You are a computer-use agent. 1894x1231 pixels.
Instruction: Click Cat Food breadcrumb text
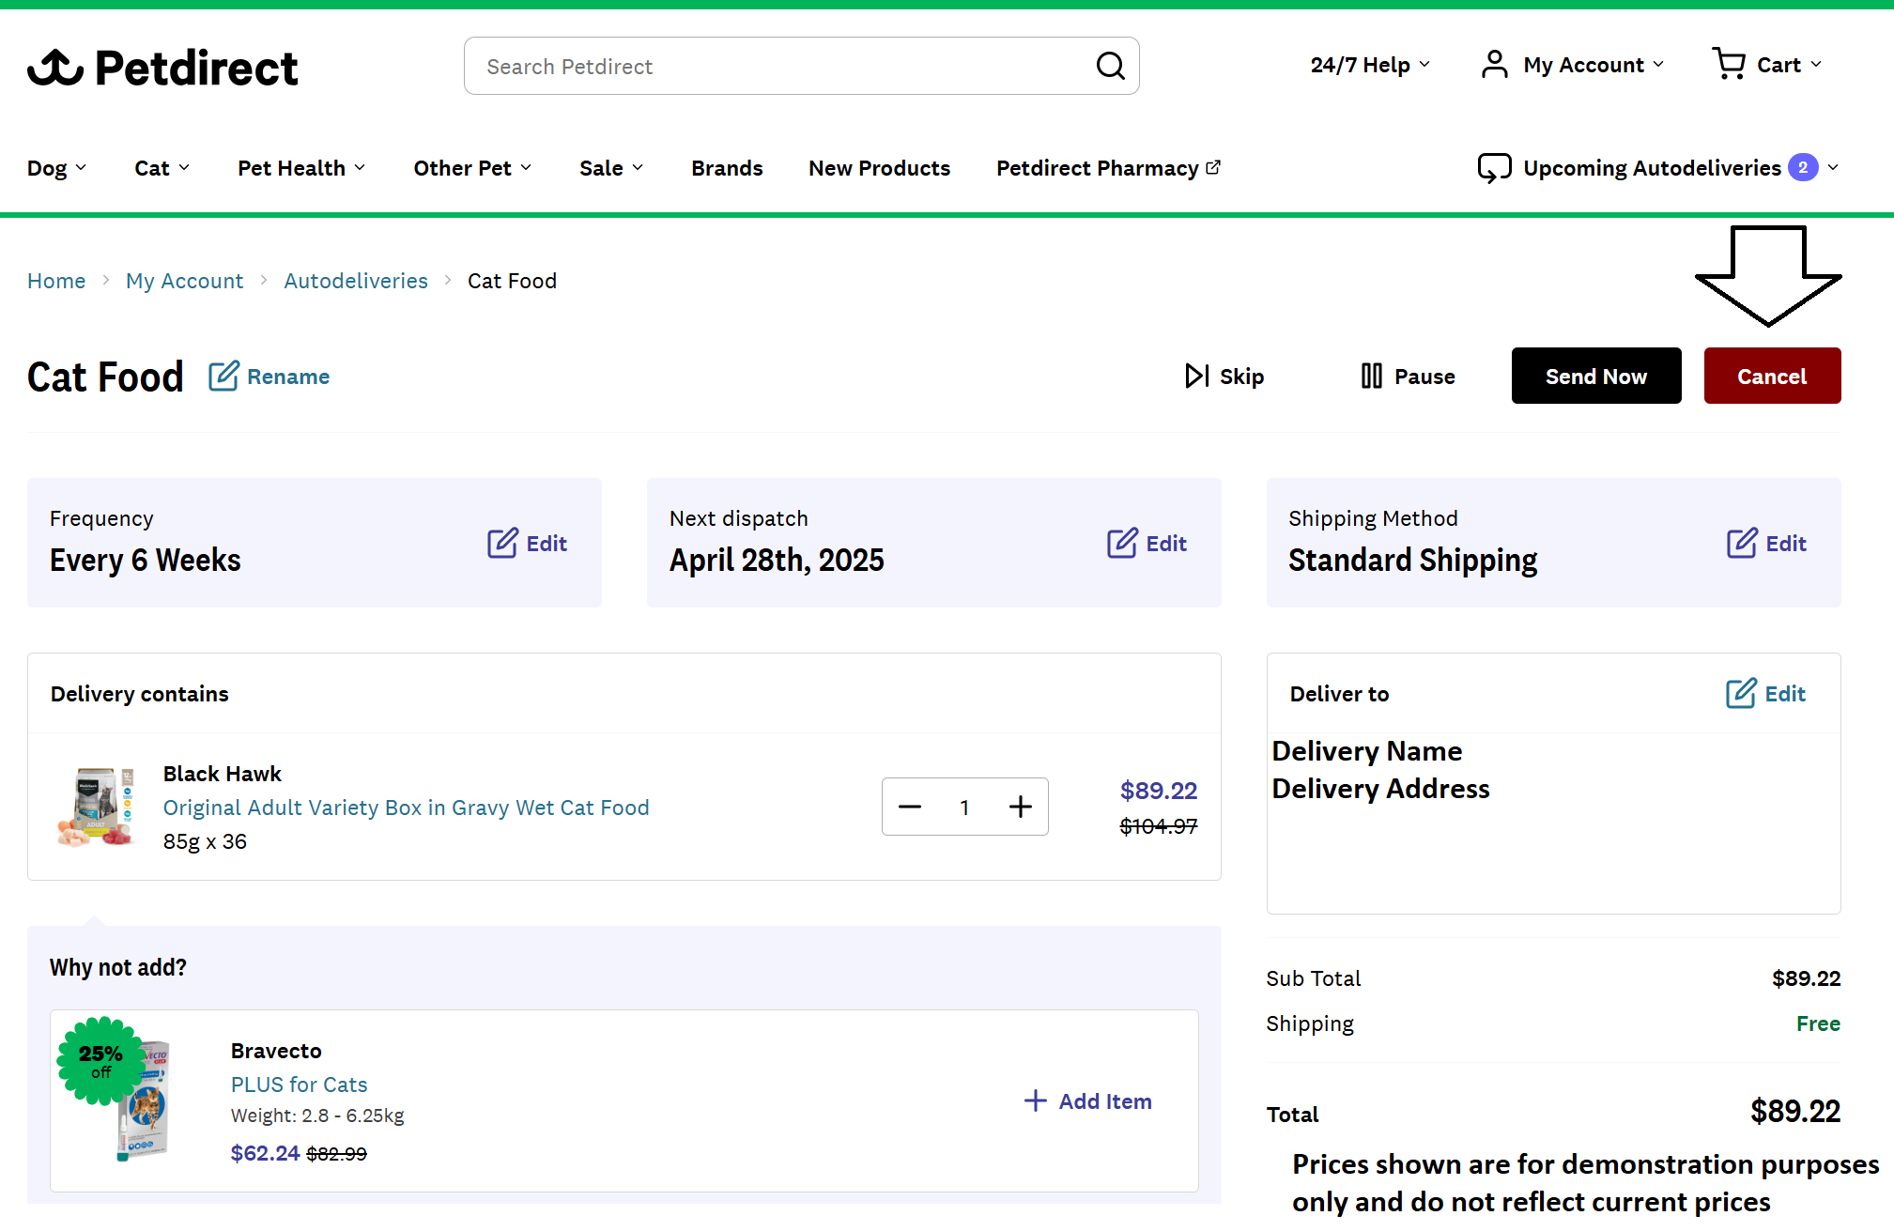click(512, 281)
